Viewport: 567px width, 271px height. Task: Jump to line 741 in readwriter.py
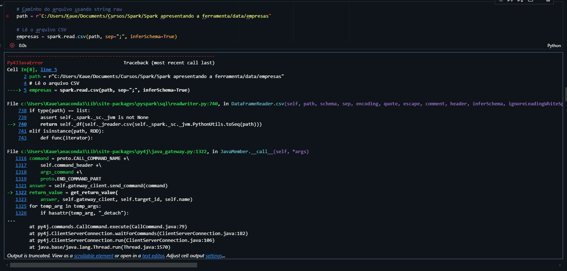coord(22,131)
